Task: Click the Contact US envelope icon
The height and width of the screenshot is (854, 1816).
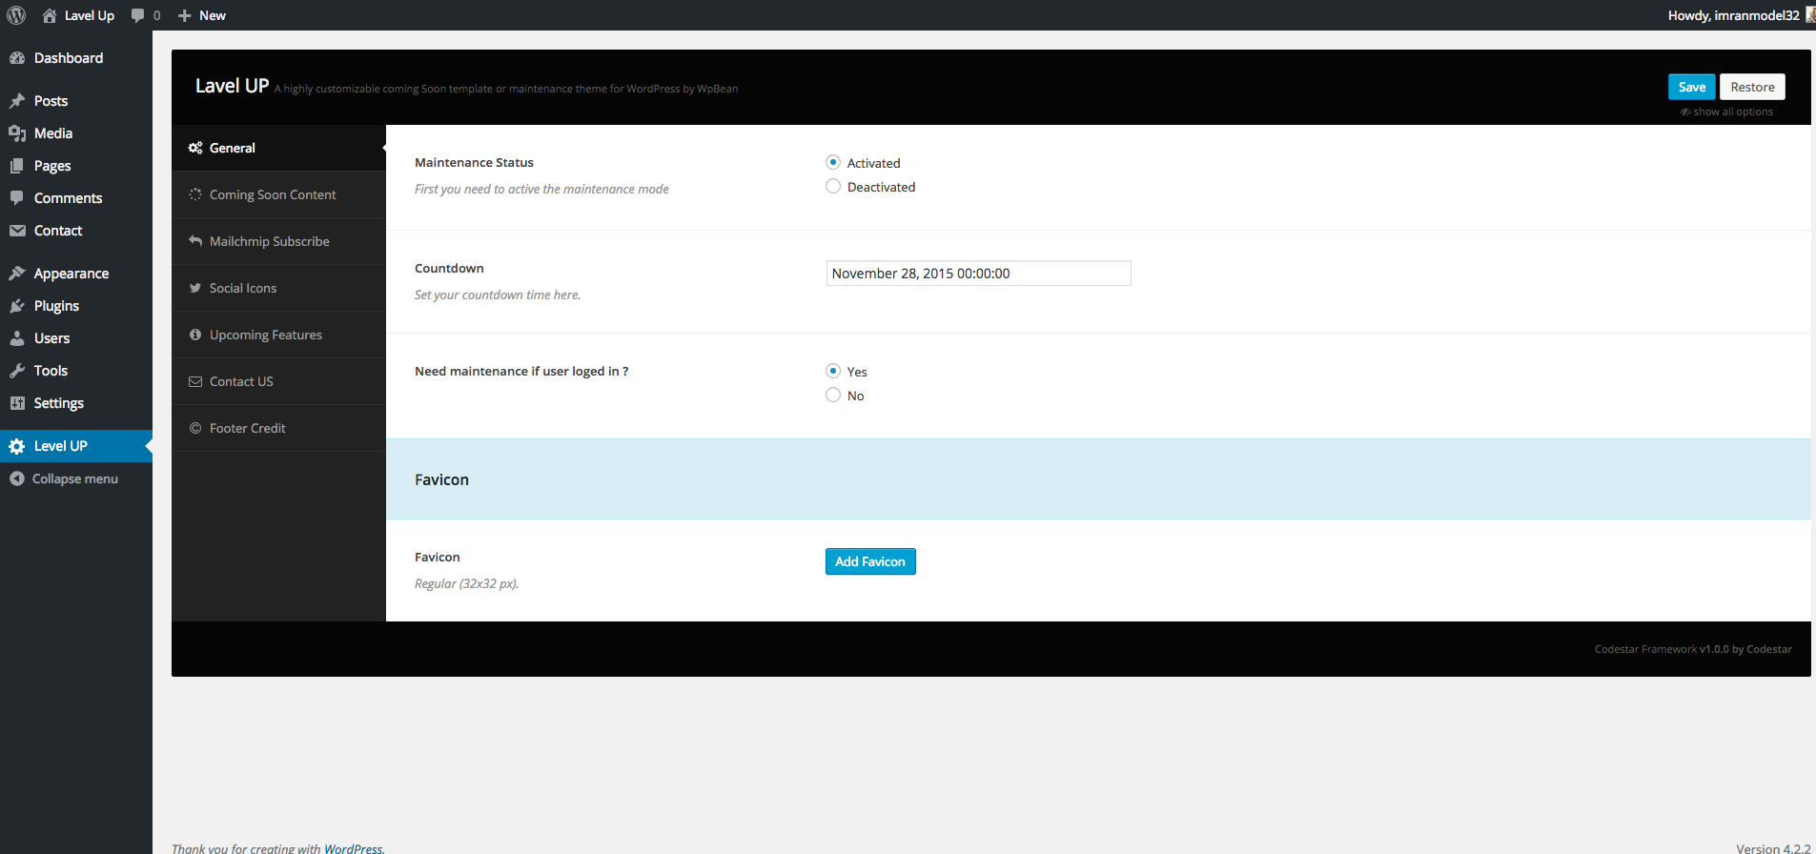Action: (195, 381)
